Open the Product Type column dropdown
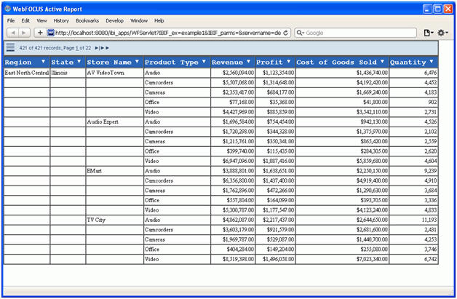This screenshot has height=299, width=457. (x=204, y=62)
